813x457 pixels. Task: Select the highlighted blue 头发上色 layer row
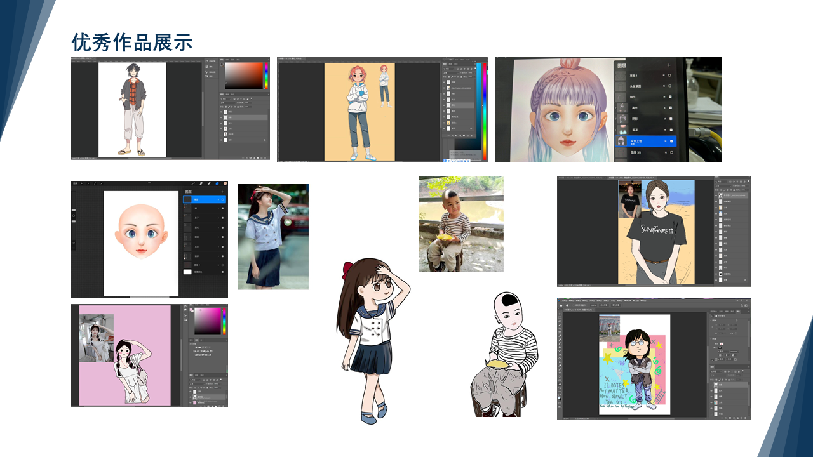pyautogui.click(x=645, y=141)
